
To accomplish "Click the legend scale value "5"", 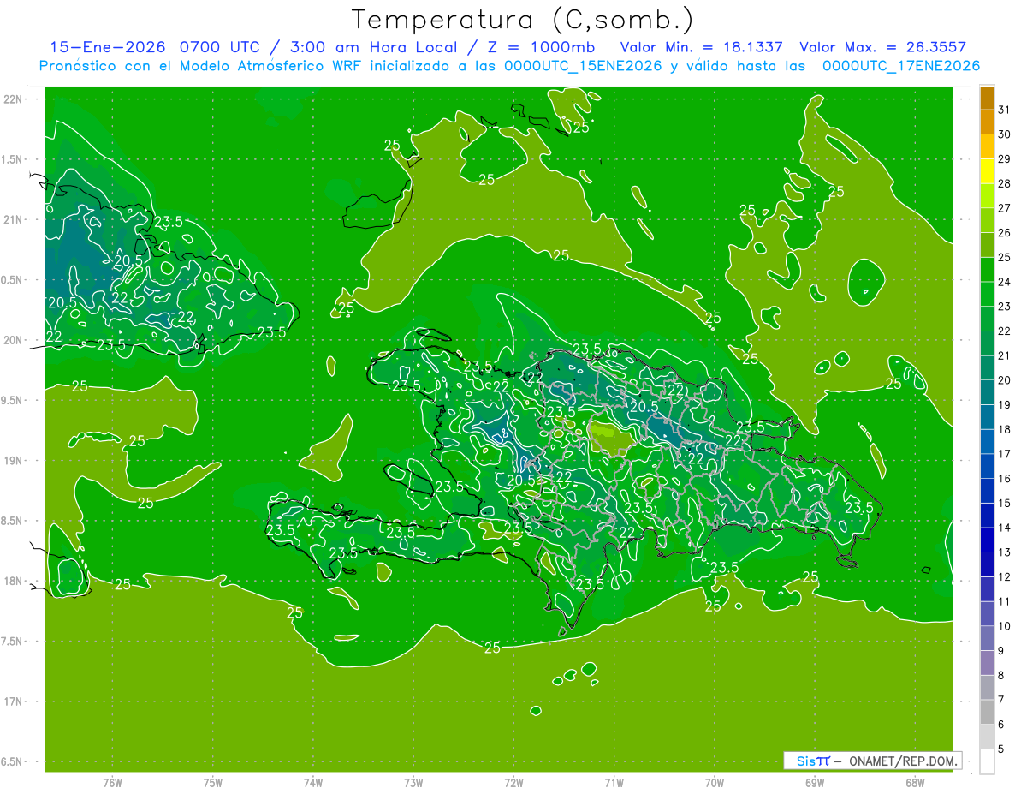I will click(1001, 749).
